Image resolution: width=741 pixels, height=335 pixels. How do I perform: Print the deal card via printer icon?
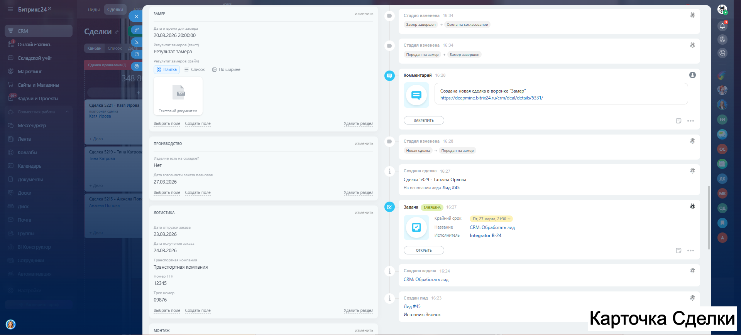(136, 66)
